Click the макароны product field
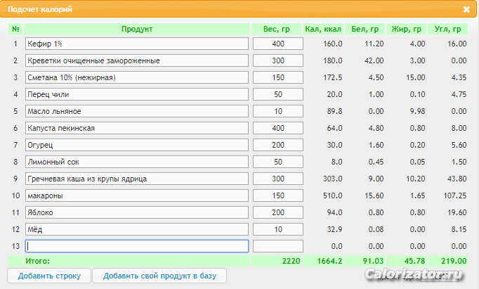The width and height of the screenshot is (479, 289). [x=137, y=195]
